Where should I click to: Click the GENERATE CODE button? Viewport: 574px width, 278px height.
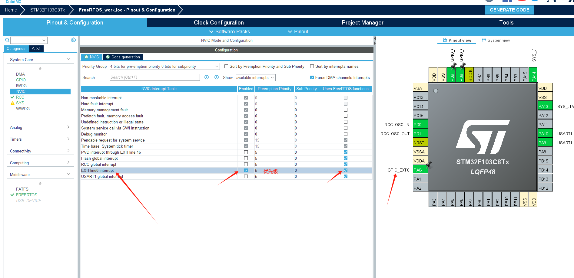[509, 10]
